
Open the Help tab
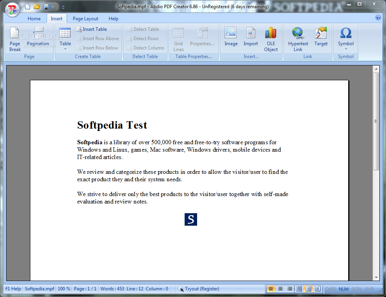113,19
